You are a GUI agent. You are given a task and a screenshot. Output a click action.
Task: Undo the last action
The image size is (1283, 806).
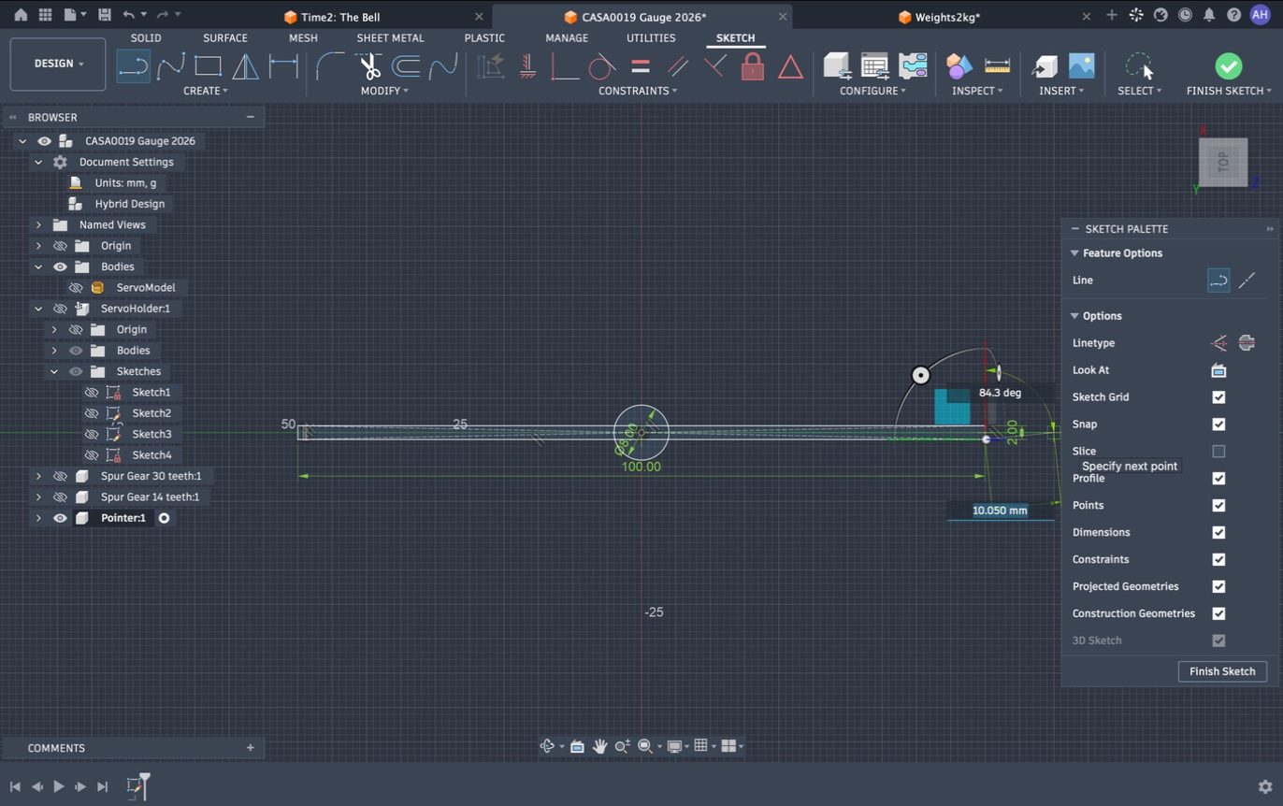click(128, 16)
